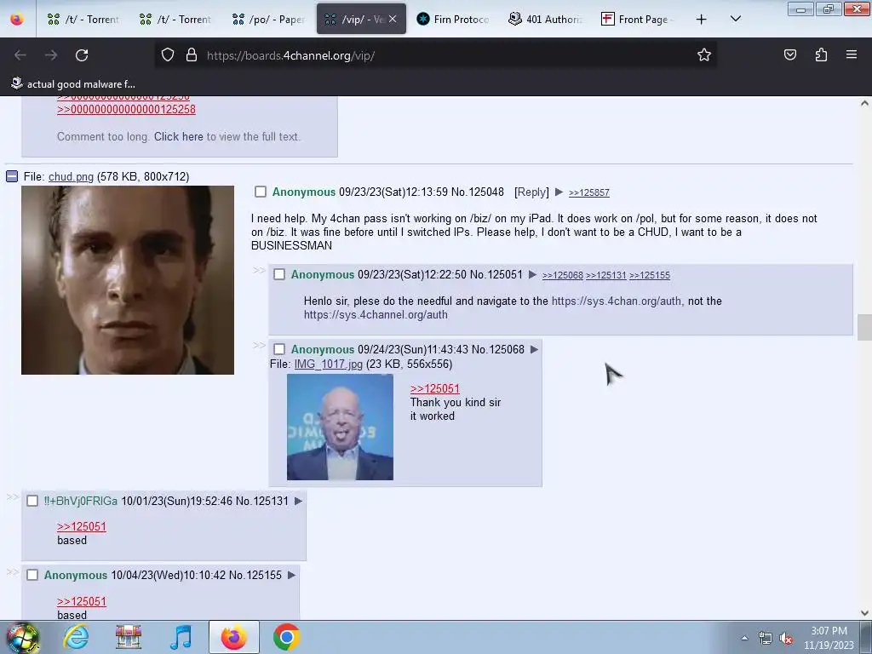The image size is (872, 654).
Task: Click the scrollbar up arrow
Action: pos(864,103)
